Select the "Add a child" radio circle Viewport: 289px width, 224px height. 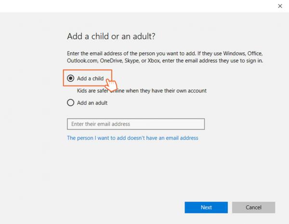coord(71,78)
